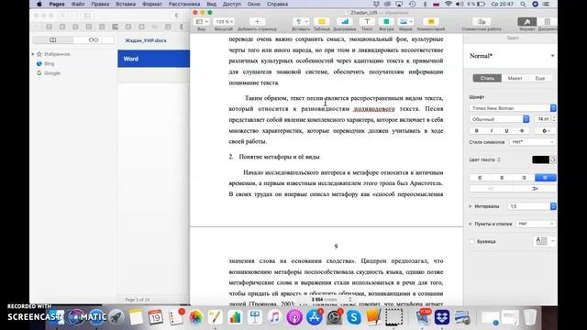The height and width of the screenshot is (330, 587).
Task: Expand the Избранное favorites group
Action: 33,54
